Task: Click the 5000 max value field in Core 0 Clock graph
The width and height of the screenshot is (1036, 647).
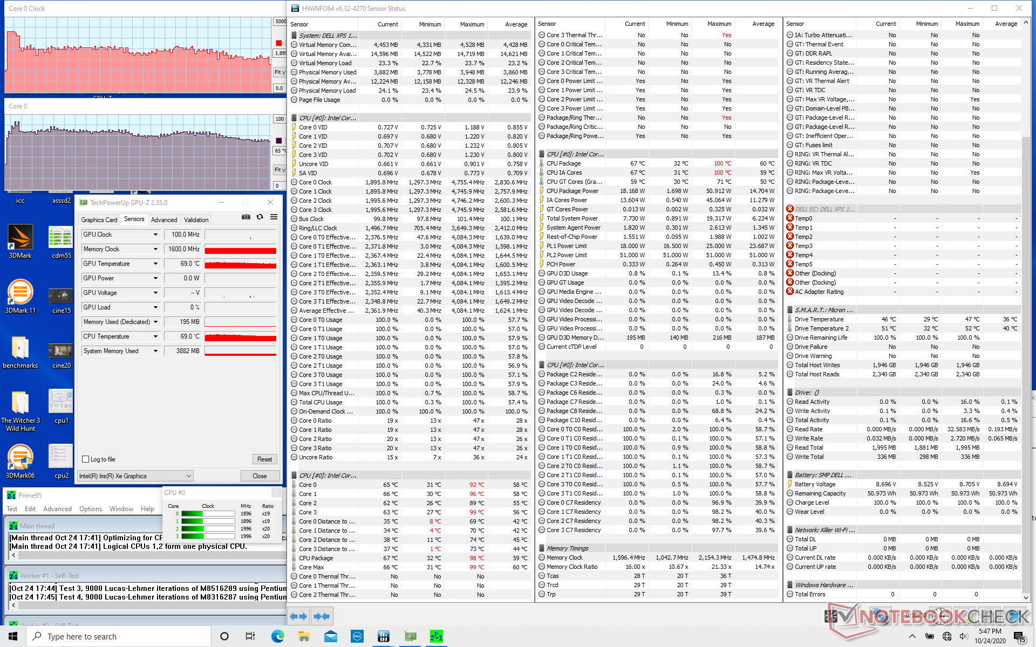Action: point(280,22)
